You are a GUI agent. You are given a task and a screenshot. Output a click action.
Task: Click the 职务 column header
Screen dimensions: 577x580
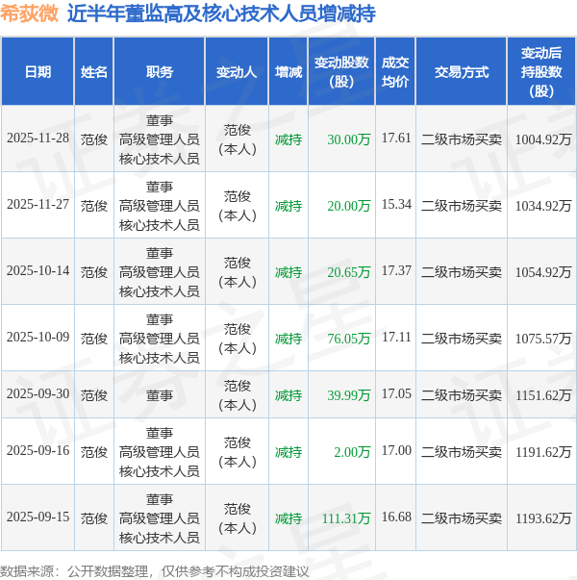160,72
